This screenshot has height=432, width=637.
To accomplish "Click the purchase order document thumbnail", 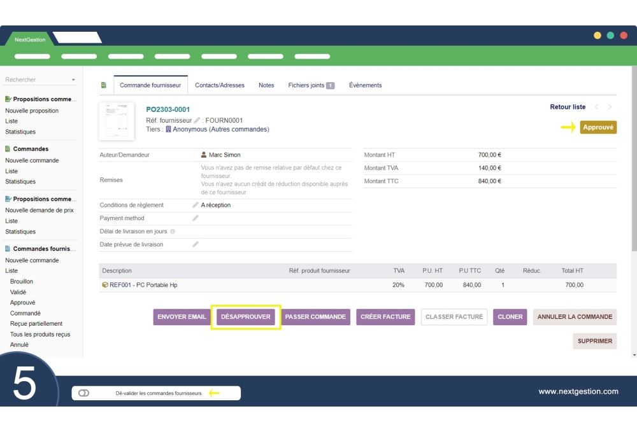I will [x=117, y=121].
